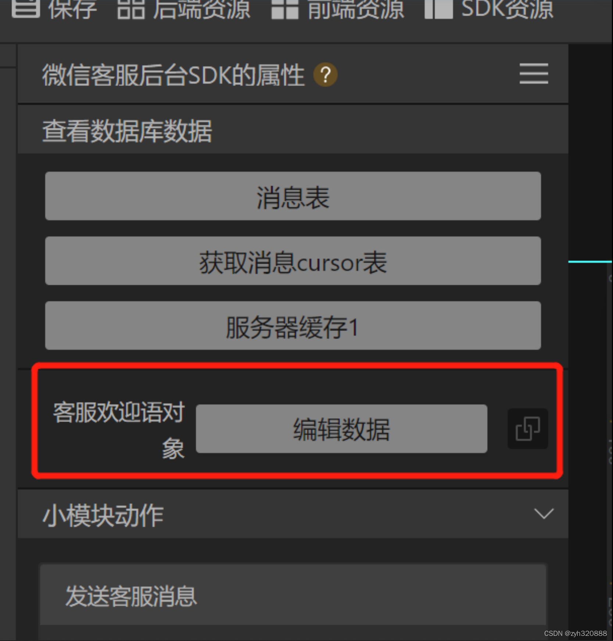Click the SDK资源 icon
The image size is (613, 641).
[438, 9]
